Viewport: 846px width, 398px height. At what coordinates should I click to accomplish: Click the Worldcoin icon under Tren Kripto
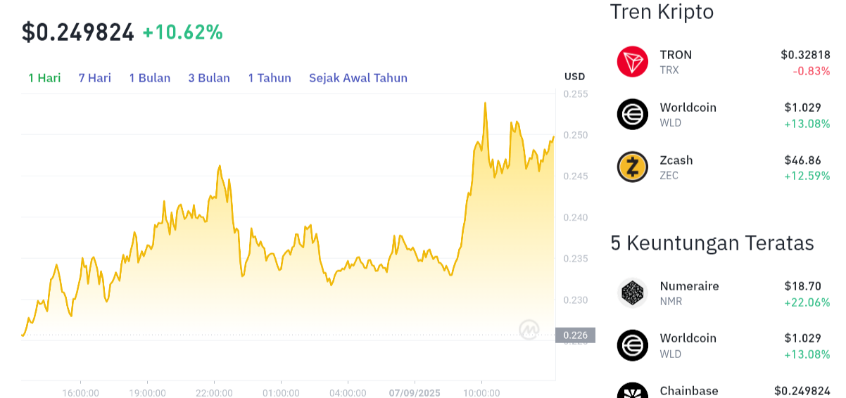pos(632,115)
